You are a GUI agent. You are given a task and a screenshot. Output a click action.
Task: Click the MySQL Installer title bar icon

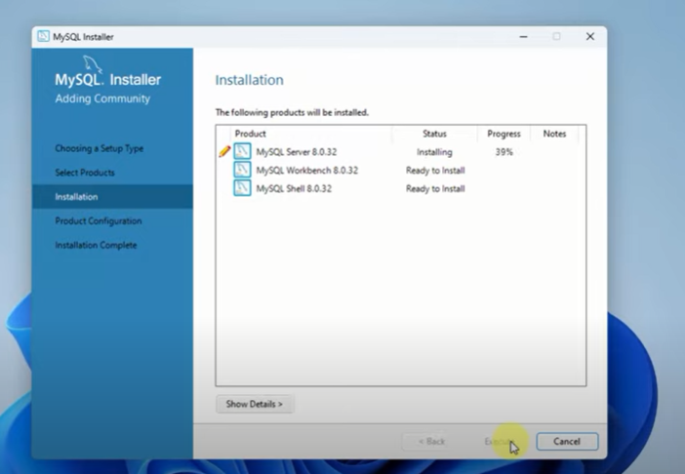(x=43, y=36)
